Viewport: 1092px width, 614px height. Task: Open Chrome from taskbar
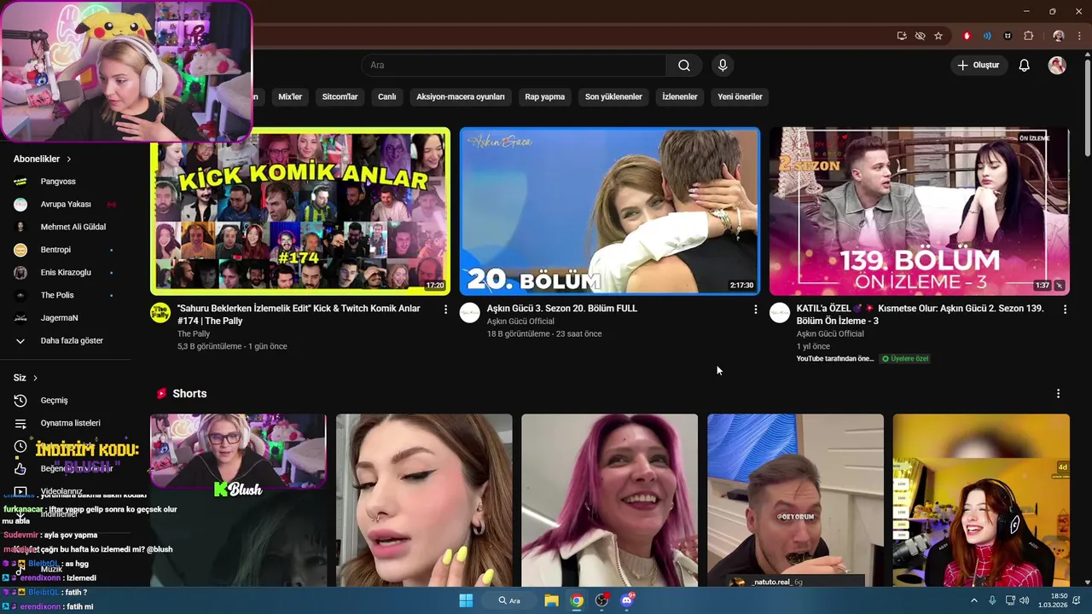tap(577, 600)
